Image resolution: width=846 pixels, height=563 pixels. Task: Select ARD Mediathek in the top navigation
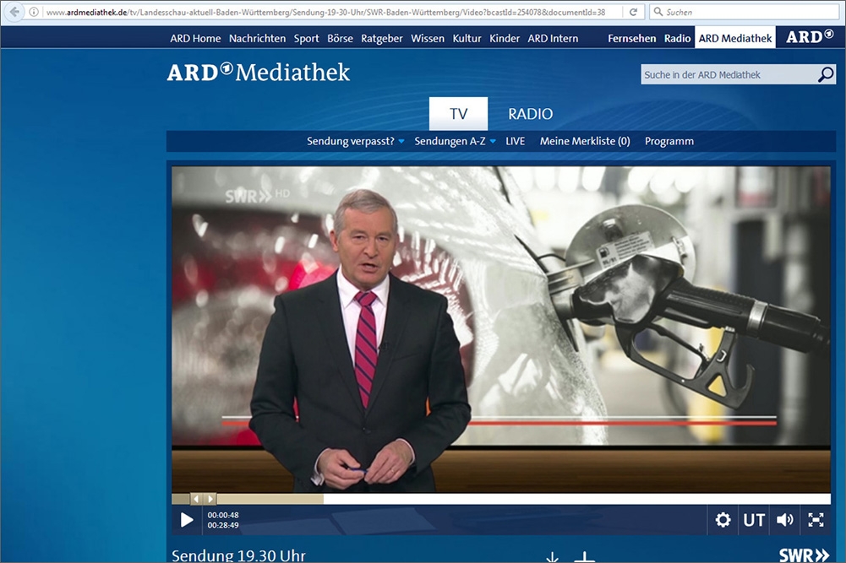[734, 38]
